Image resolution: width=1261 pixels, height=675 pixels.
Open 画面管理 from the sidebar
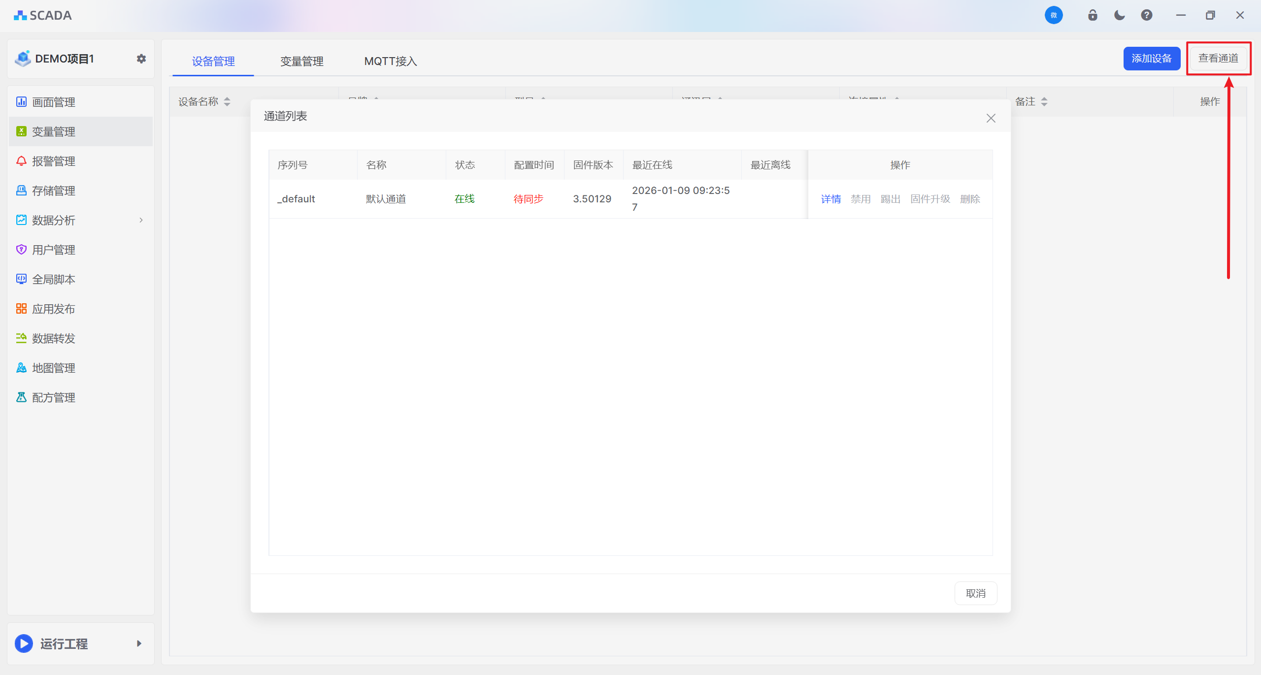click(54, 102)
